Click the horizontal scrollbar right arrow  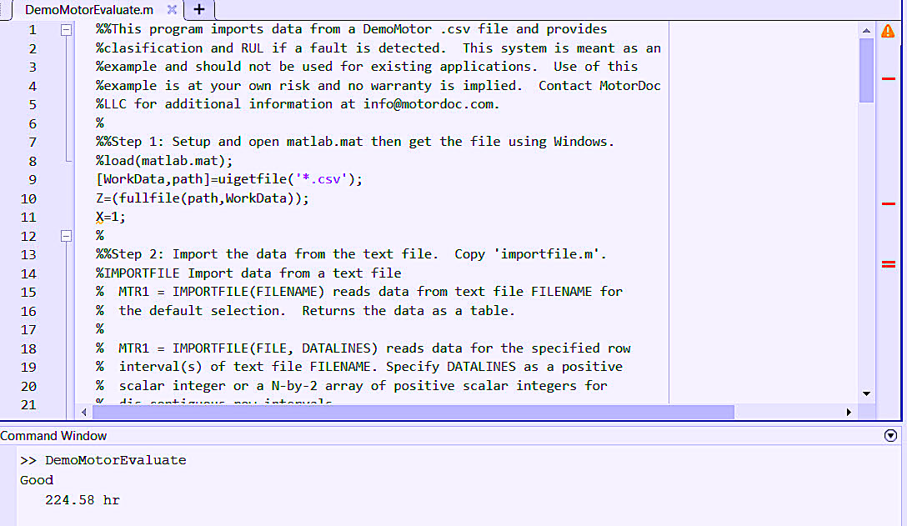coord(849,412)
